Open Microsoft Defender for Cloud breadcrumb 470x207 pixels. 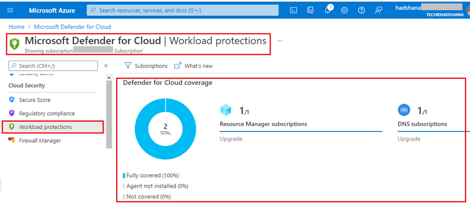coord(72,27)
